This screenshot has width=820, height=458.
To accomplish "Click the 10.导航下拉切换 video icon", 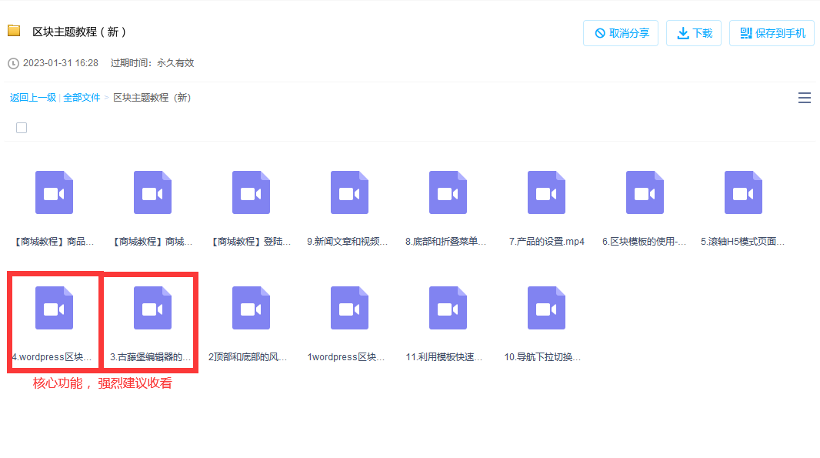I will 546,307.
